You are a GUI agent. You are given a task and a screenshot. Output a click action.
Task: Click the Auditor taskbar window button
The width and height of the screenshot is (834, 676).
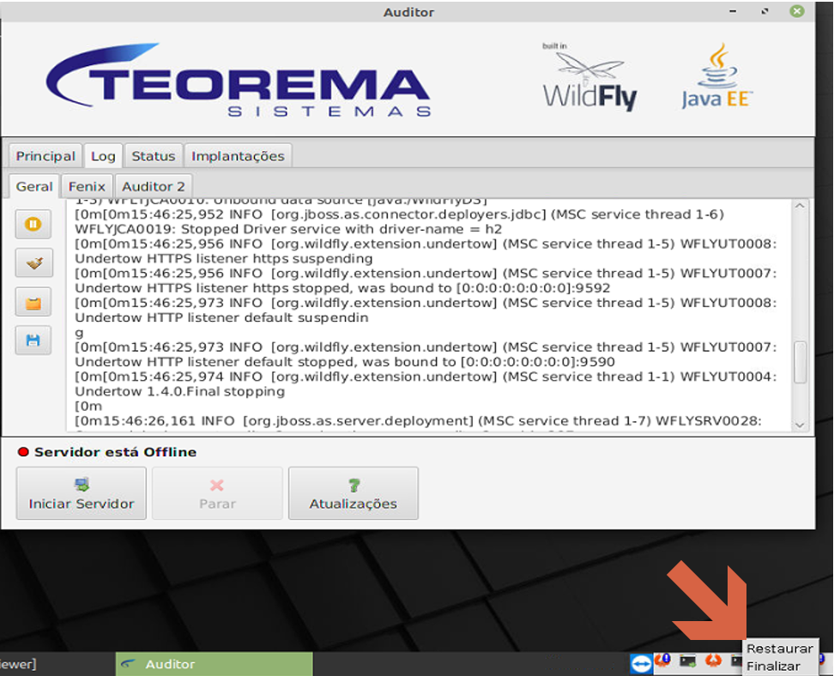click(215, 664)
